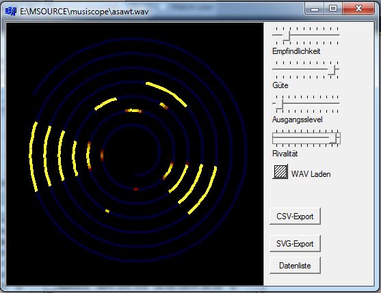Click the WAV Laden text label
Image resolution: width=381 pixels, height=293 pixels.
(311, 174)
